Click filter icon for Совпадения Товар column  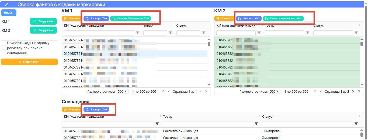tap(257, 124)
